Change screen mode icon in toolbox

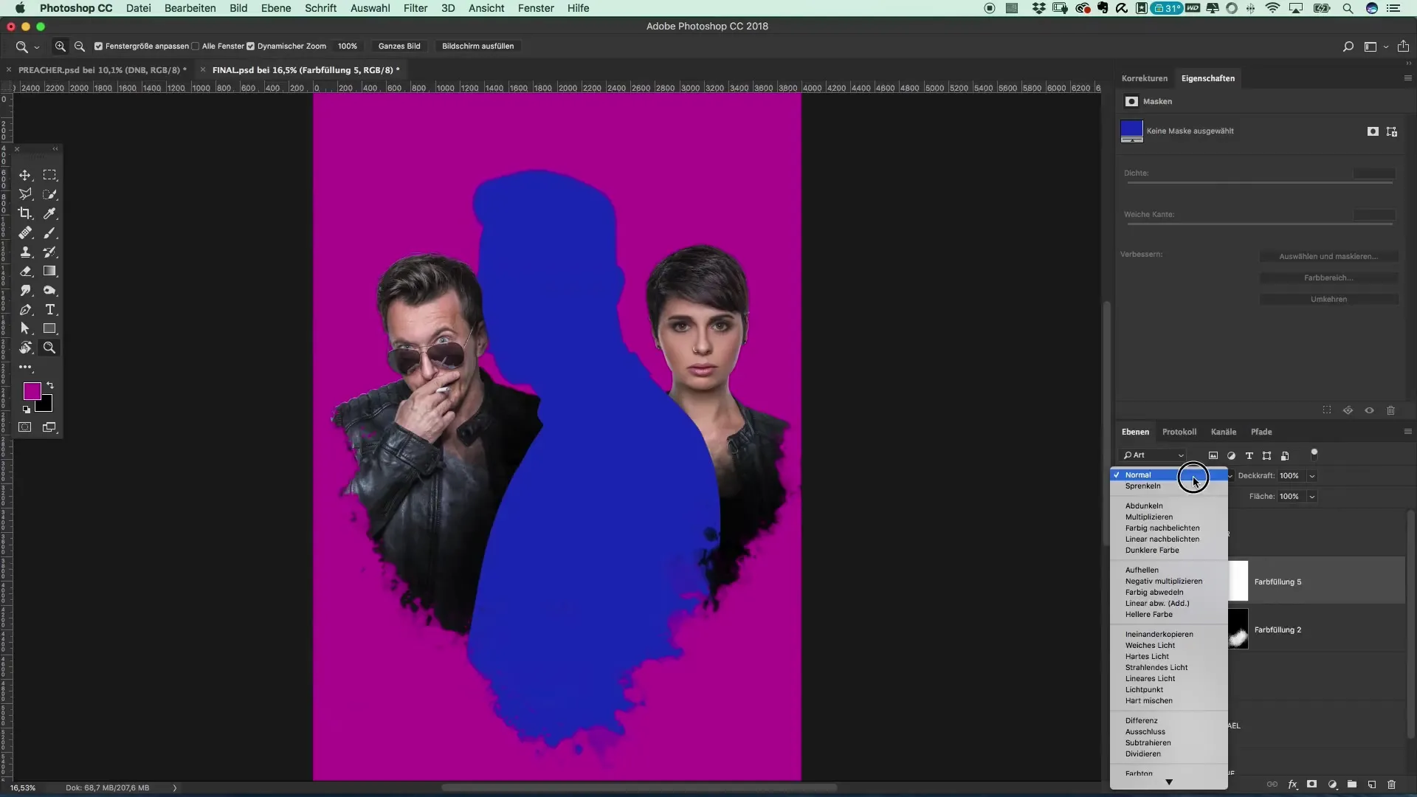point(49,427)
